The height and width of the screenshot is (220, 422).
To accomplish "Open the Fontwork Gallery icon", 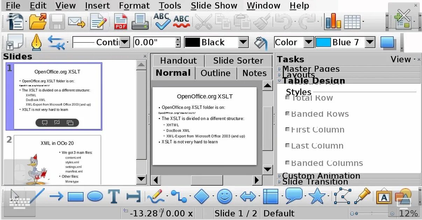I will [384, 197].
